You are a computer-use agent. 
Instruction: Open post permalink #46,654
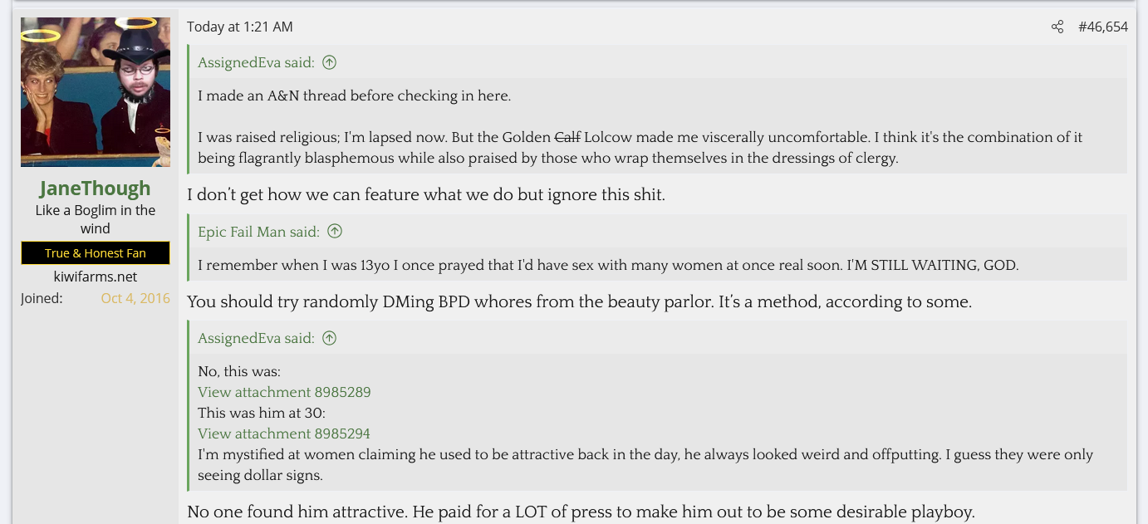tap(1102, 27)
